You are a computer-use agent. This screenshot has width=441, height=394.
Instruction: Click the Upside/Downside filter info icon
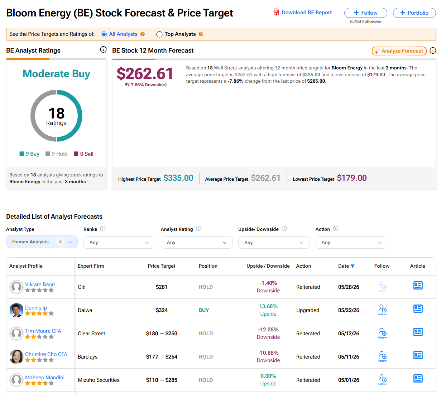pos(284,229)
